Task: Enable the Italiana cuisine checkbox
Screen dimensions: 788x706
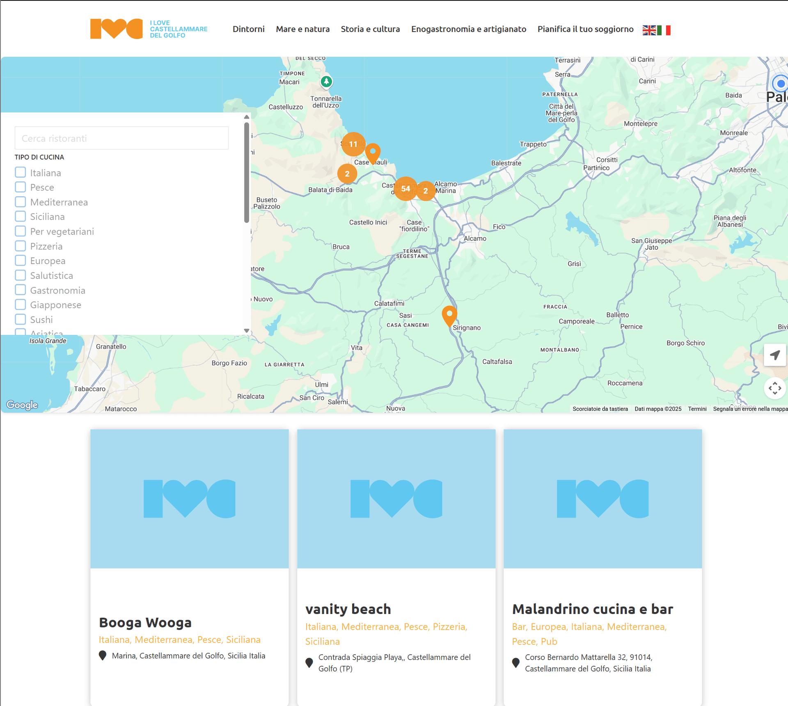Action: click(21, 172)
